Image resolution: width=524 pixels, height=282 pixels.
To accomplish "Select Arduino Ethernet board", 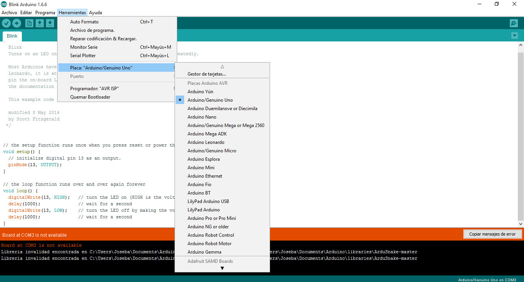I will pos(222,176).
